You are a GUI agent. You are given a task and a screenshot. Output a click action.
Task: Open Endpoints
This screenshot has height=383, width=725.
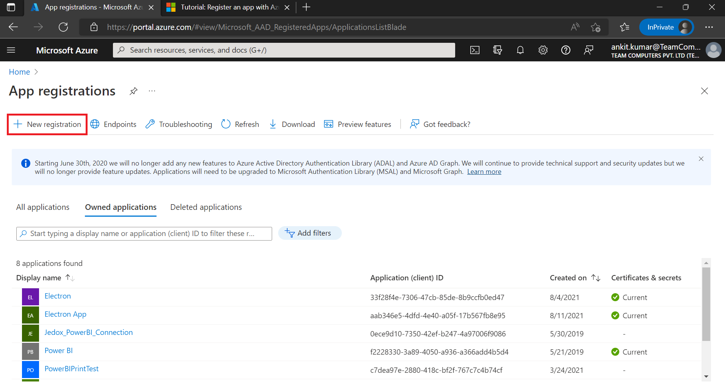coord(113,124)
